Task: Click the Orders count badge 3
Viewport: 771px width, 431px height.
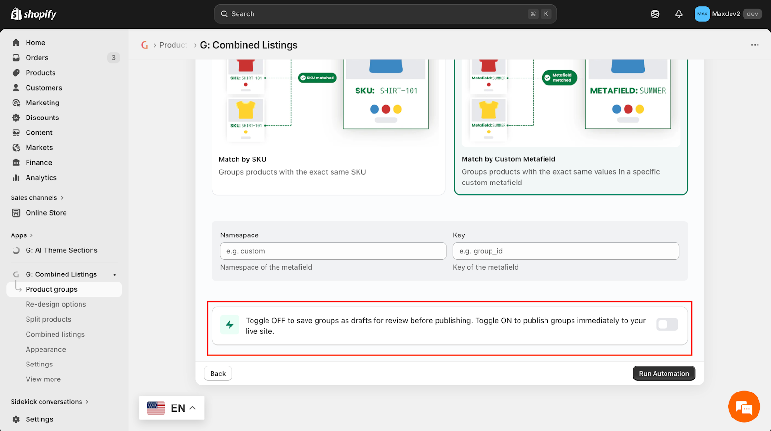Action: pos(114,58)
